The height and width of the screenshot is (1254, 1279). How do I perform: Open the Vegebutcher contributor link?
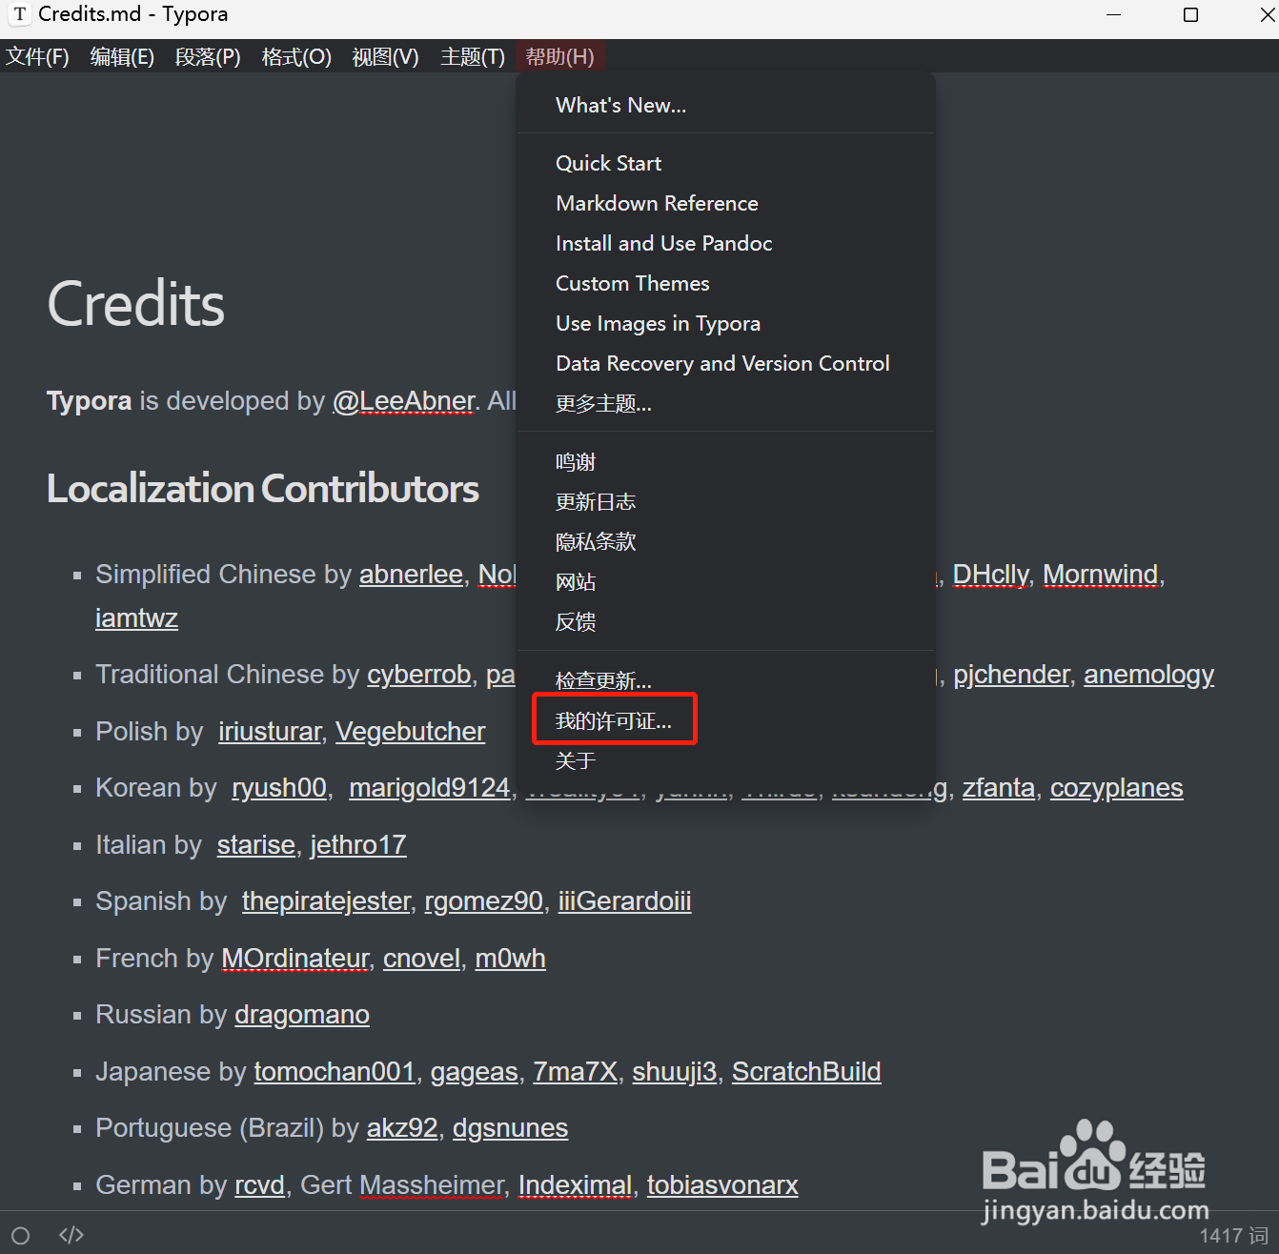[411, 732]
